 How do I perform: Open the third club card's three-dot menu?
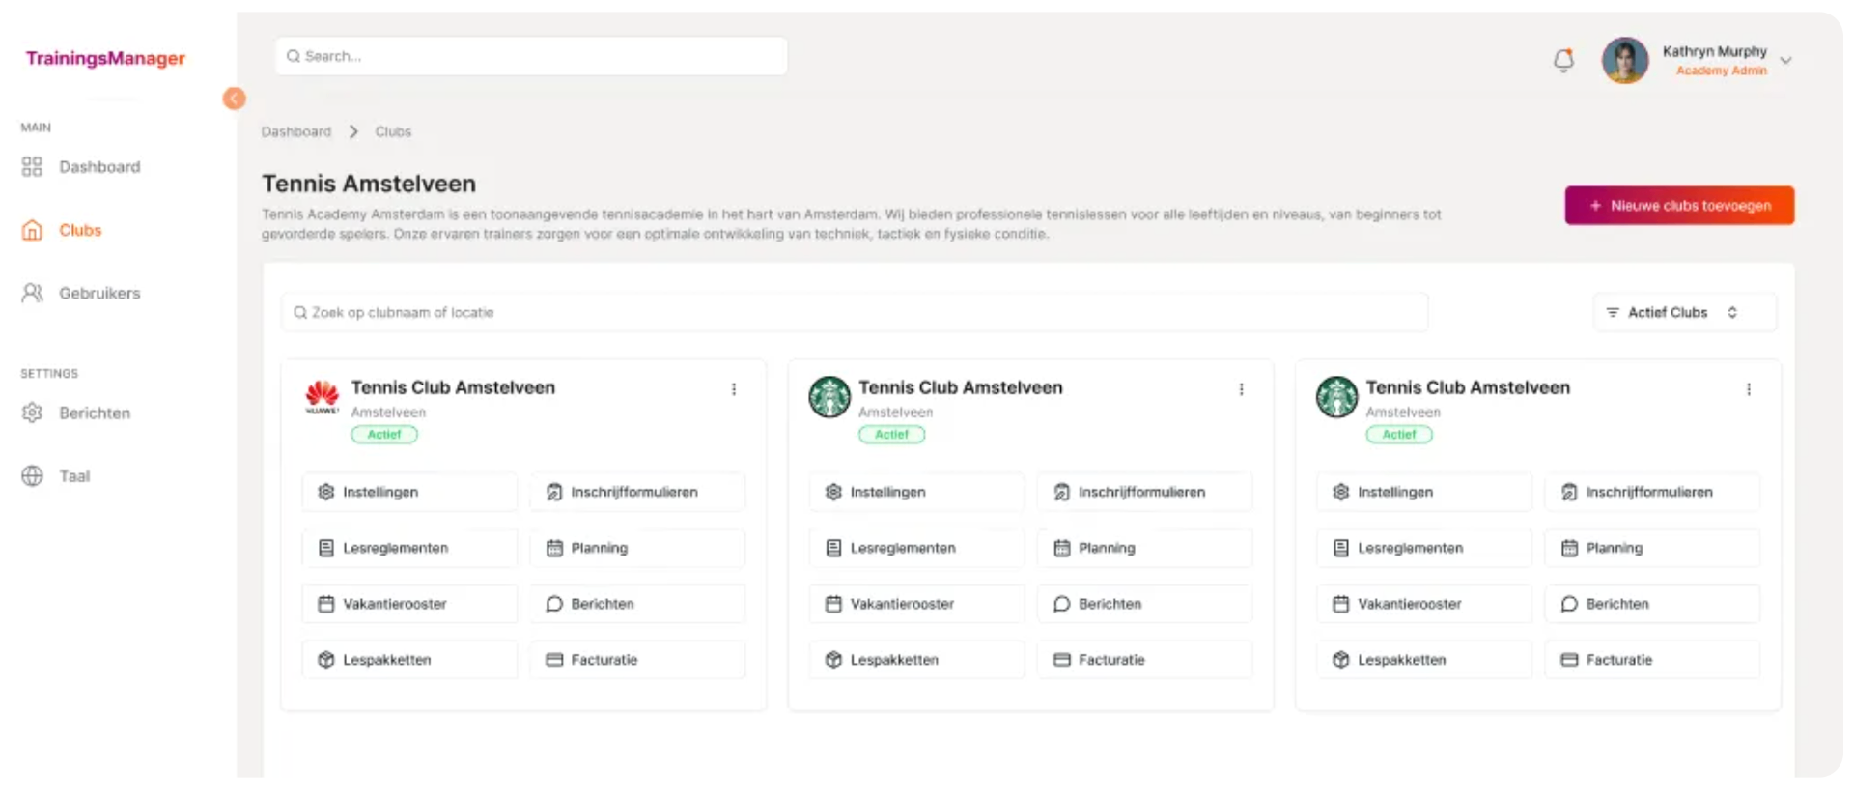1749,388
